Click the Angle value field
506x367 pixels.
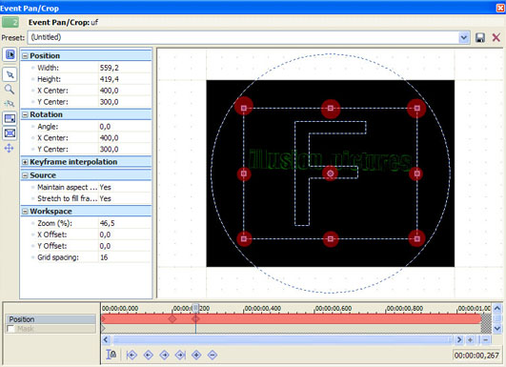pyautogui.click(x=125, y=127)
